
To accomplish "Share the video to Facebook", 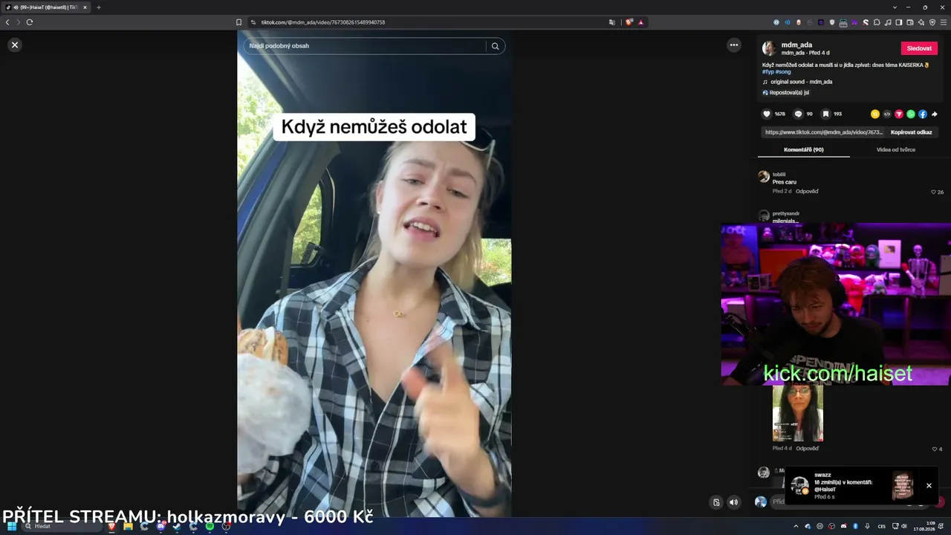I will point(923,114).
